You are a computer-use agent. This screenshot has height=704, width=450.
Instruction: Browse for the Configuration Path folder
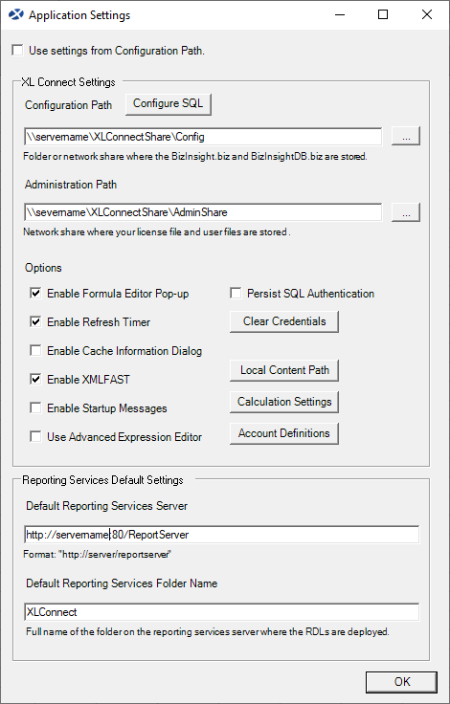click(406, 137)
